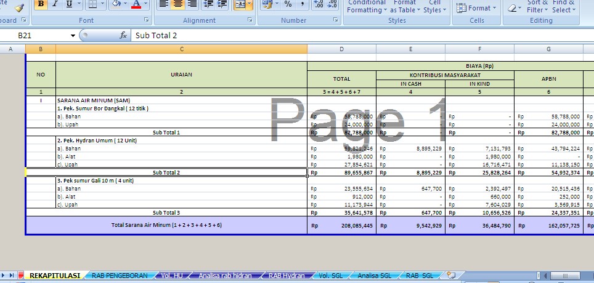Switch to RAB PENGEBORAN sheet tab
This screenshot has height=283, width=594.
click(120, 276)
